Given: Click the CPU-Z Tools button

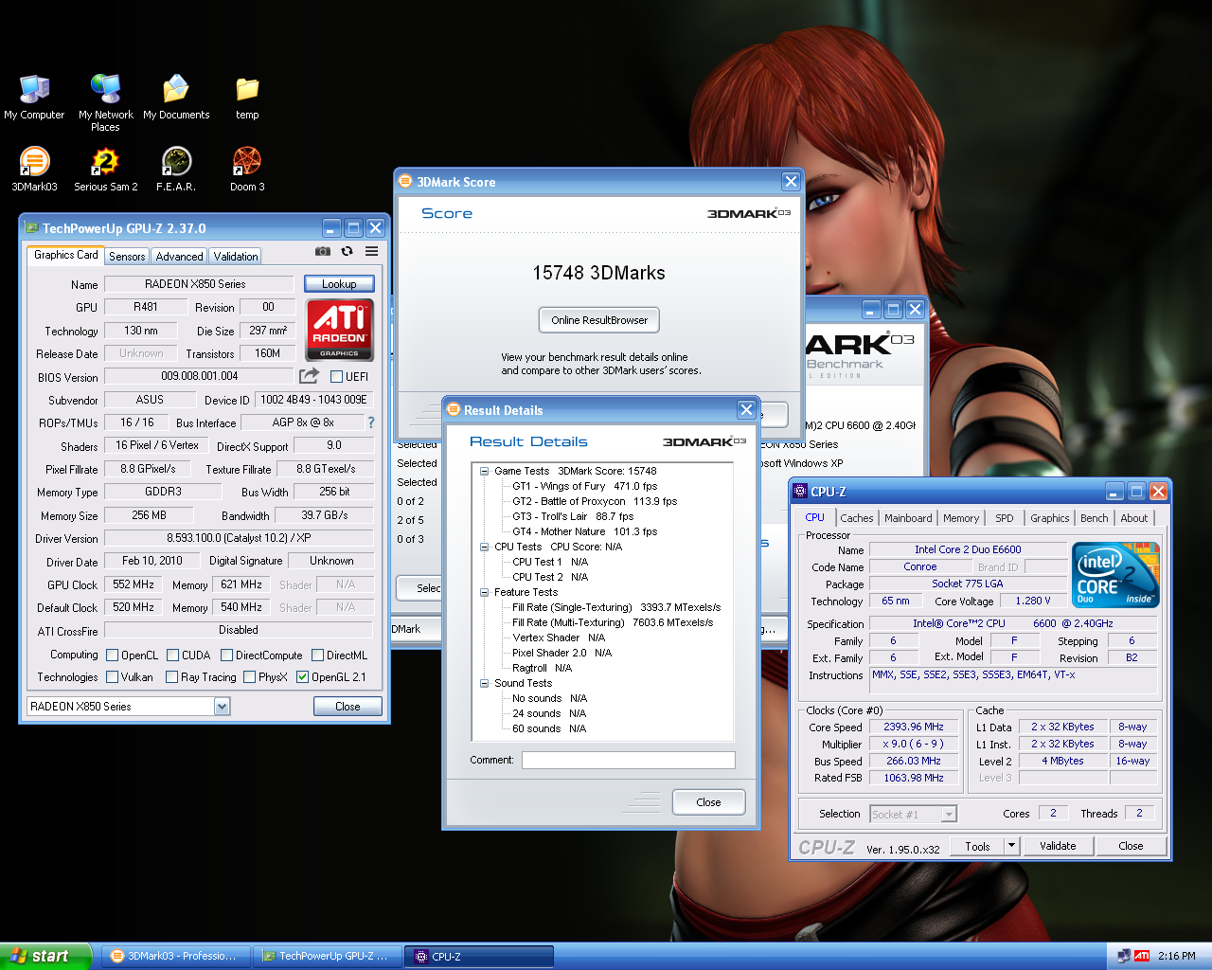Looking at the screenshot, I should 977,846.
